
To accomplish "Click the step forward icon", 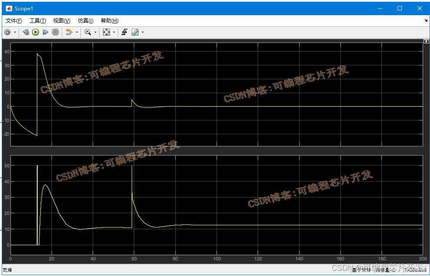I will (x=45, y=32).
